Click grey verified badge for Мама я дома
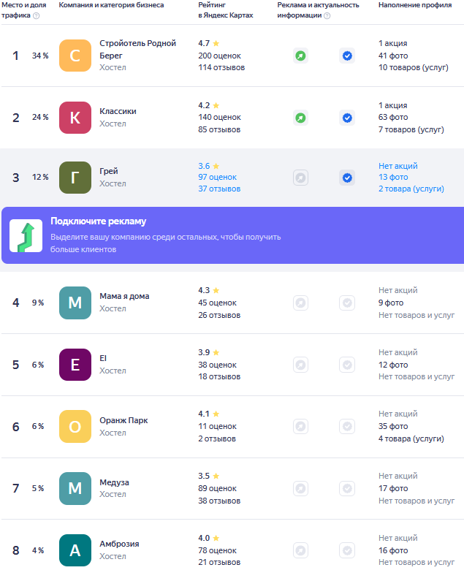This screenshot has width=464, height=581. click(x=347, y=303)
